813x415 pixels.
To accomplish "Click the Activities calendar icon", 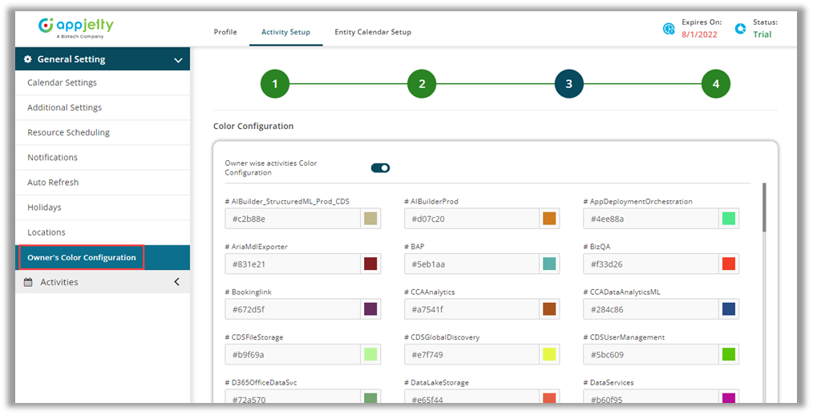I will tap(28, 282).
